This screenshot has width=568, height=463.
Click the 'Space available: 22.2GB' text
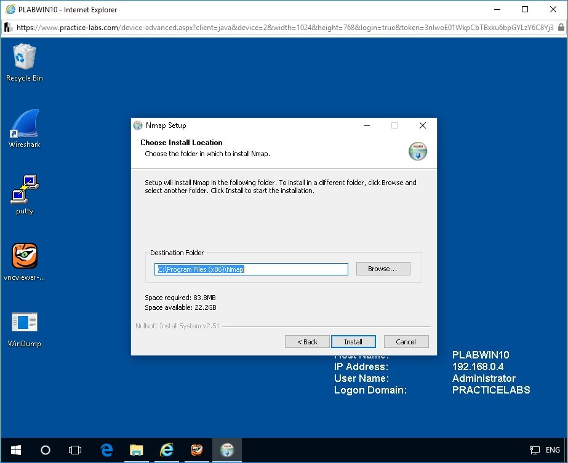tap(180, 307)
